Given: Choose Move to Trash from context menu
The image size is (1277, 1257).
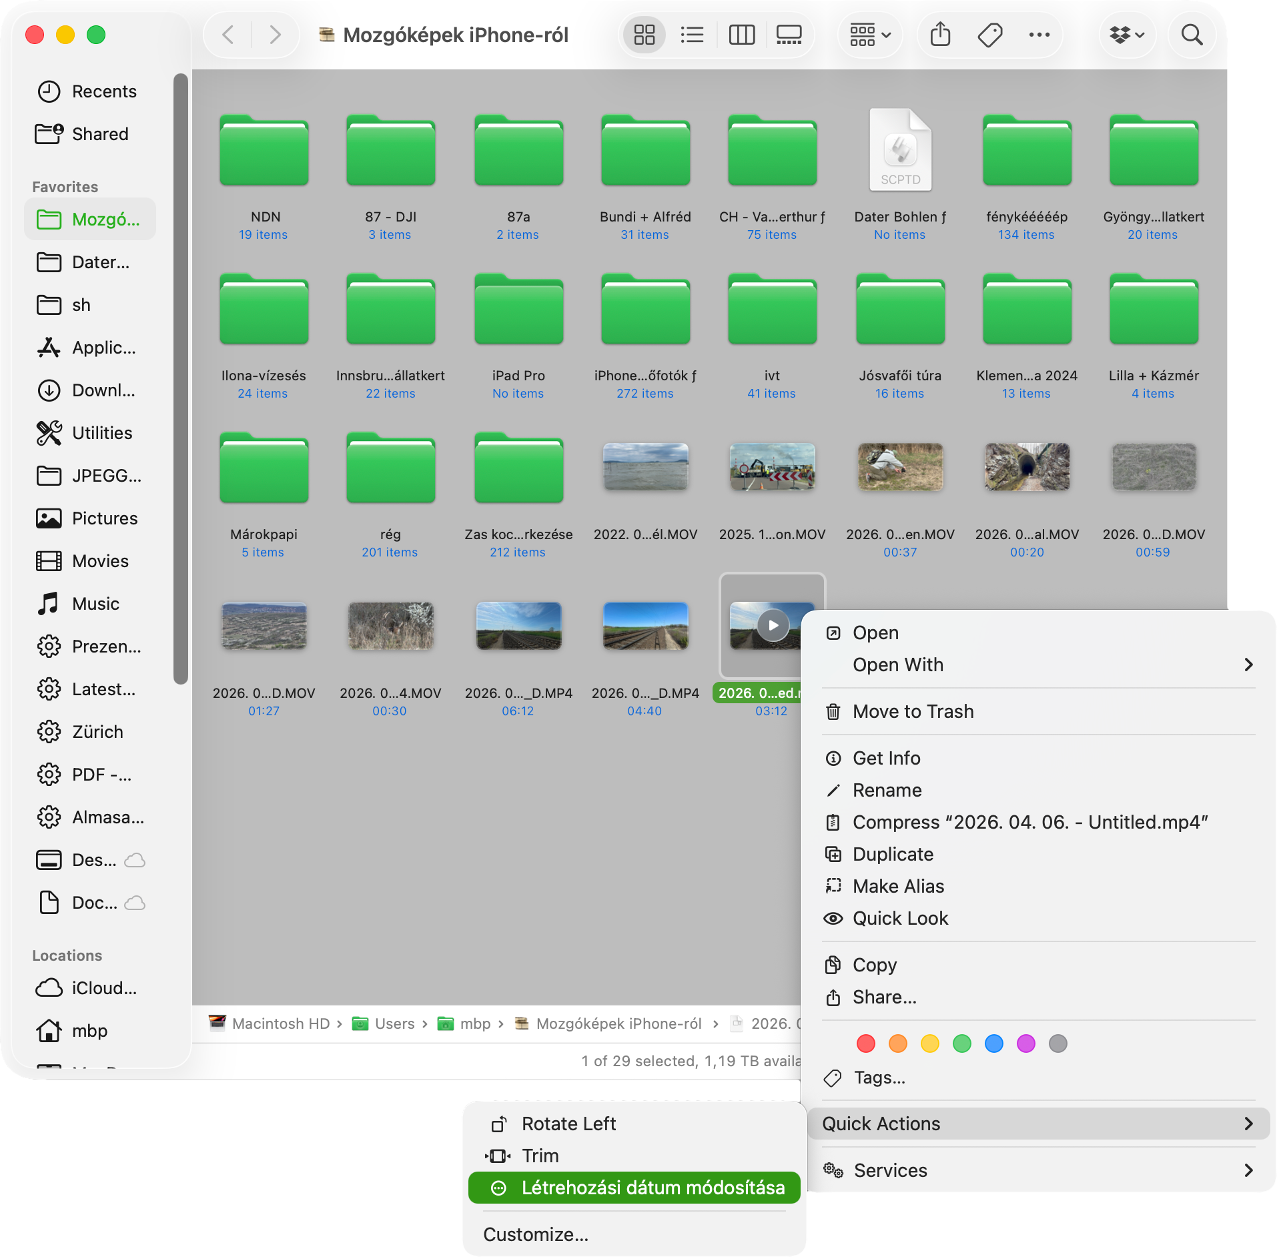Looking at the screenshot, I should pyautogui.click(x=913, y=711).
